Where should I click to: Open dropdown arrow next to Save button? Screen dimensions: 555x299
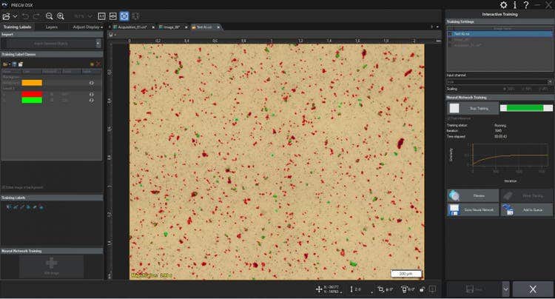505,289
